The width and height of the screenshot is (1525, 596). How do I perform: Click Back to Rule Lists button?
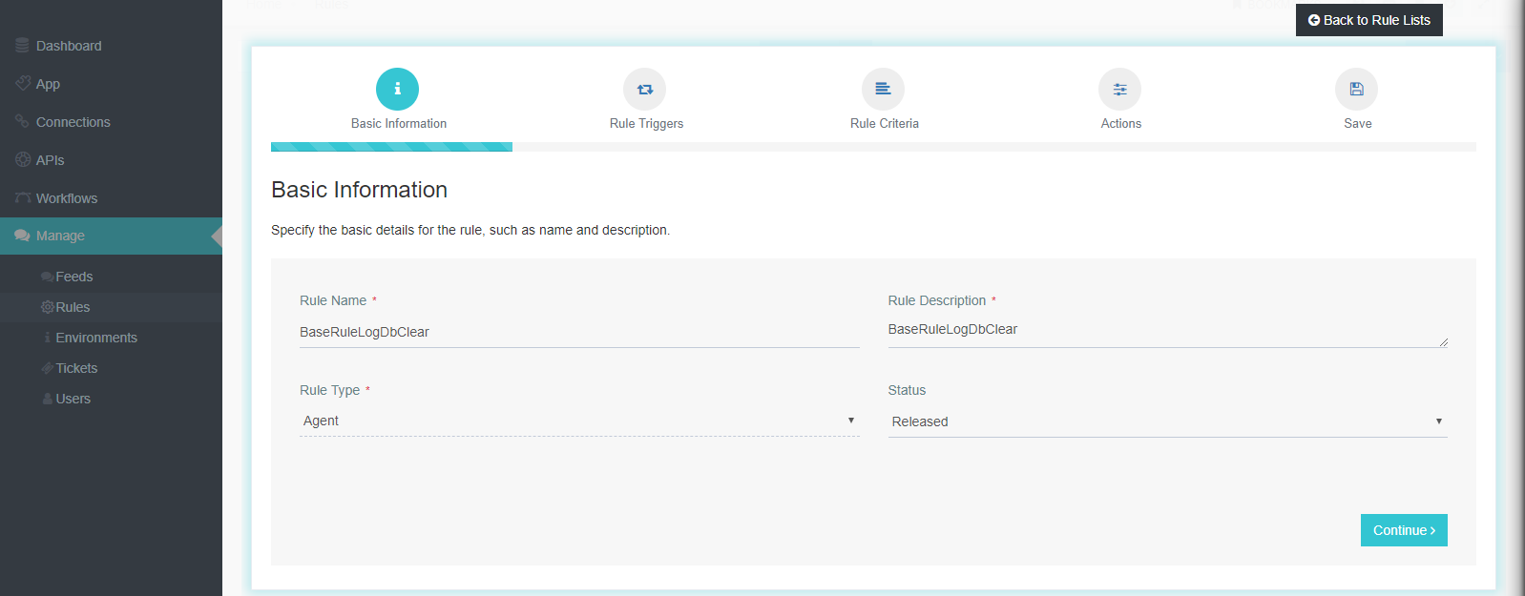point(1368,20)
